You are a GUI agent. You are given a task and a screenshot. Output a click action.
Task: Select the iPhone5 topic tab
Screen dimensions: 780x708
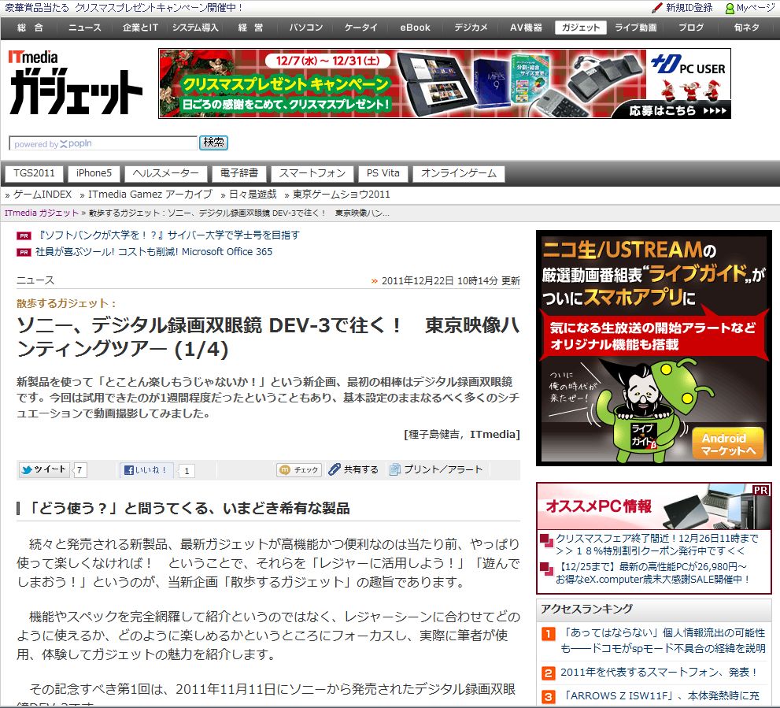click(x=94, y=173)
